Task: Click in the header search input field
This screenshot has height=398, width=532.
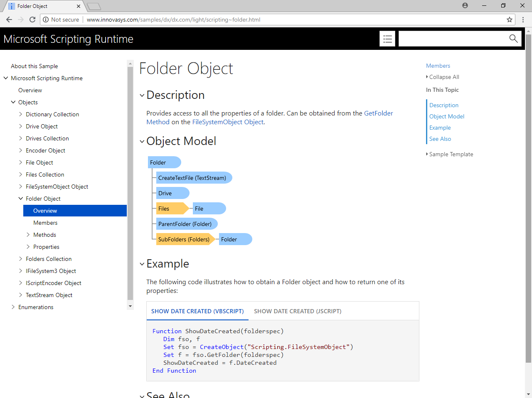Action: coord(453,39)
